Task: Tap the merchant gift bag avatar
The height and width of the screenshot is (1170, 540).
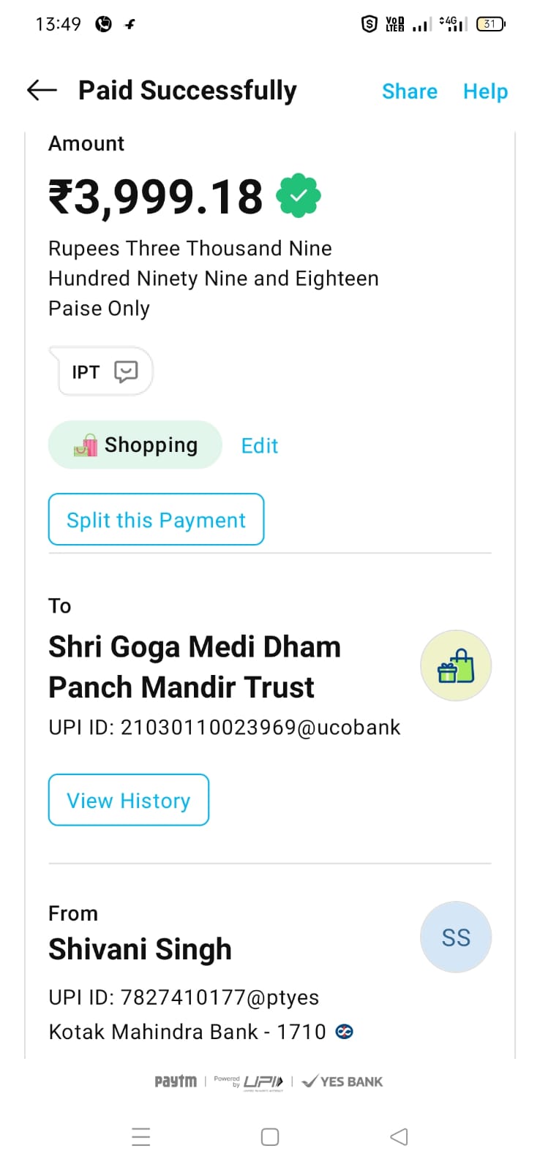Action: 455,665
